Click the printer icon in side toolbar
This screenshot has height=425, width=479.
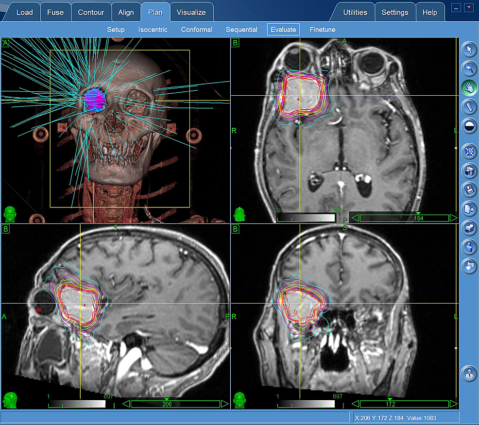(x=469, y=228)
